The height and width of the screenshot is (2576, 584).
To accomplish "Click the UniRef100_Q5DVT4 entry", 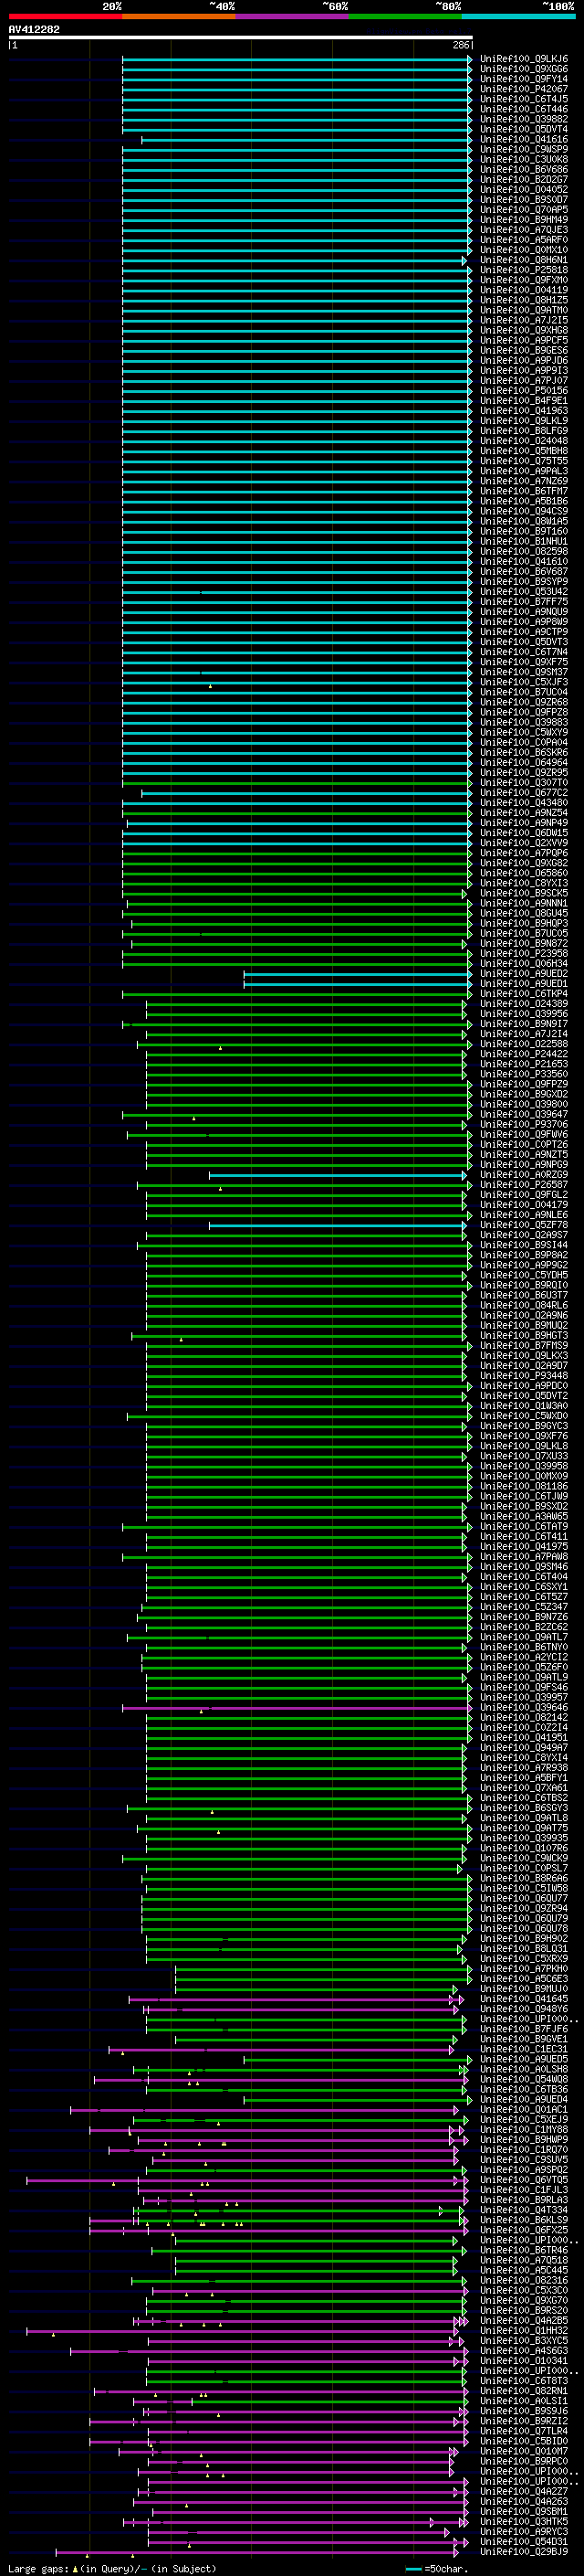I will [x=524, y=129].
